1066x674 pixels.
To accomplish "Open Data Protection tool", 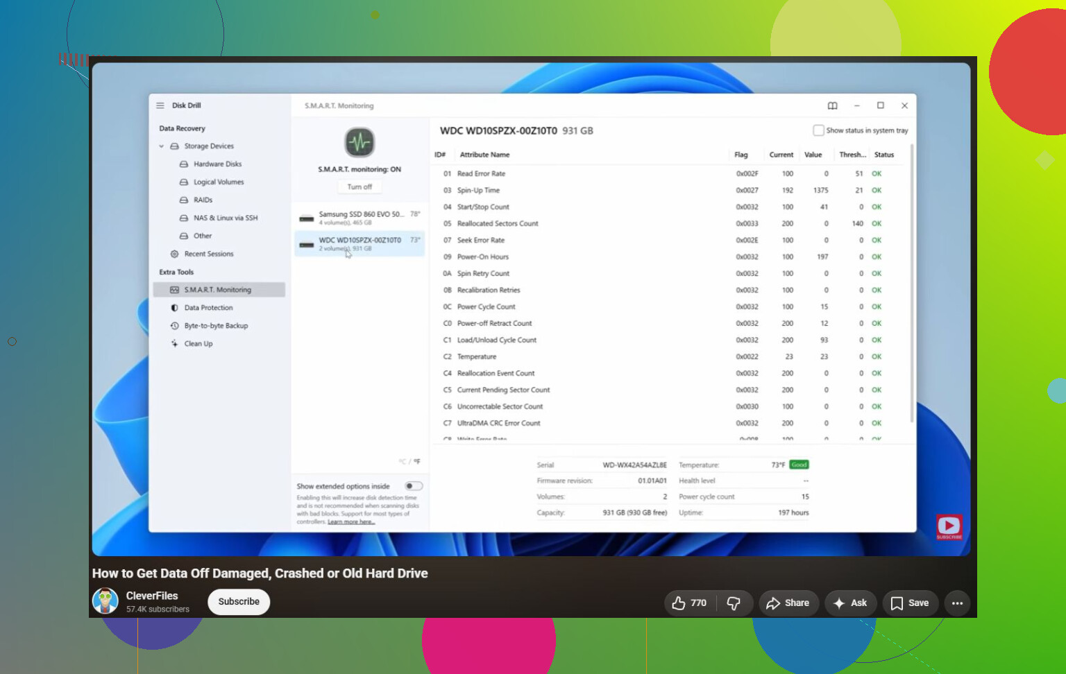I will [x=208, y=308].
